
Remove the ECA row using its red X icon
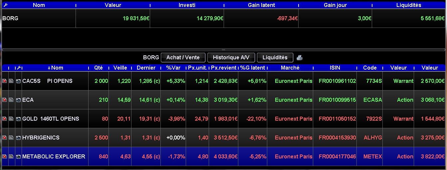pos(5,100)
